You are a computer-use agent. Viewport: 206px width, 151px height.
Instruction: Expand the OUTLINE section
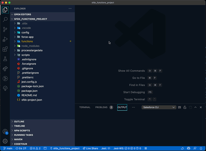42,121
